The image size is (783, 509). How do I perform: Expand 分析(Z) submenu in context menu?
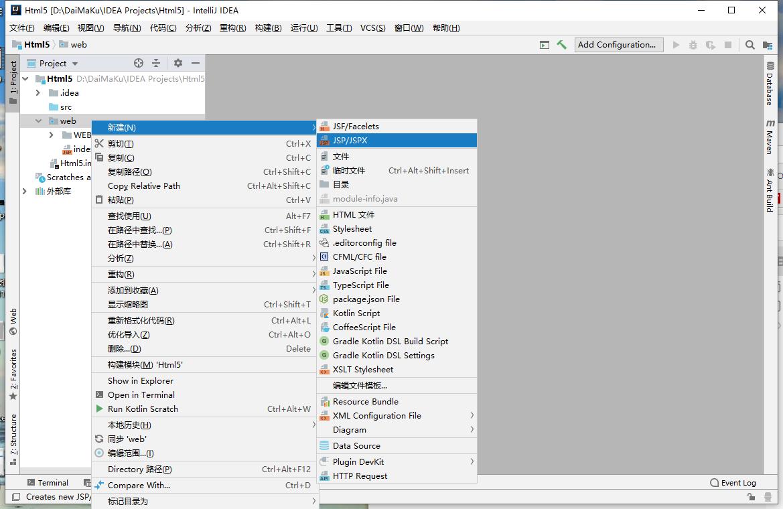pos(205,259)
